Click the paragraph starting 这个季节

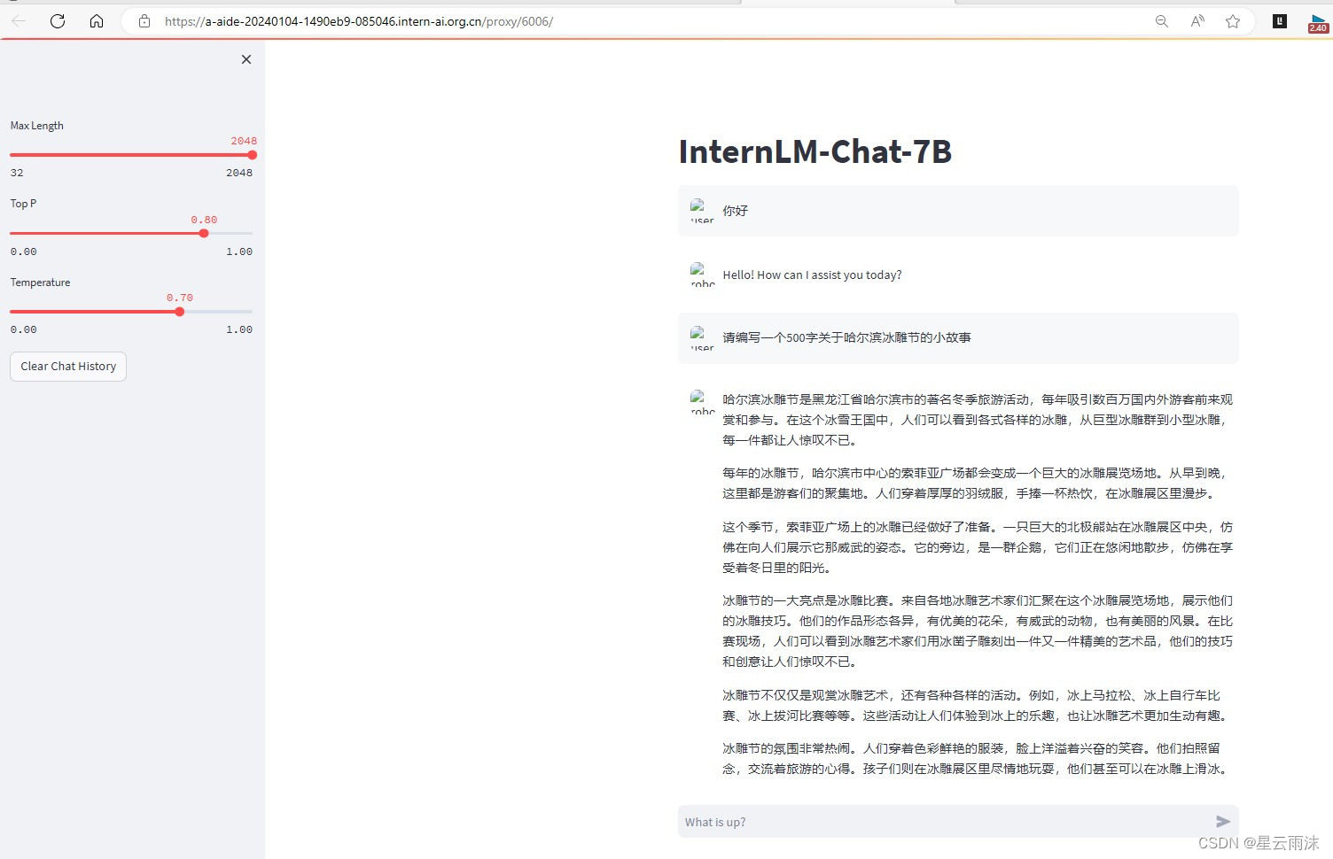[x=978, y=547]
